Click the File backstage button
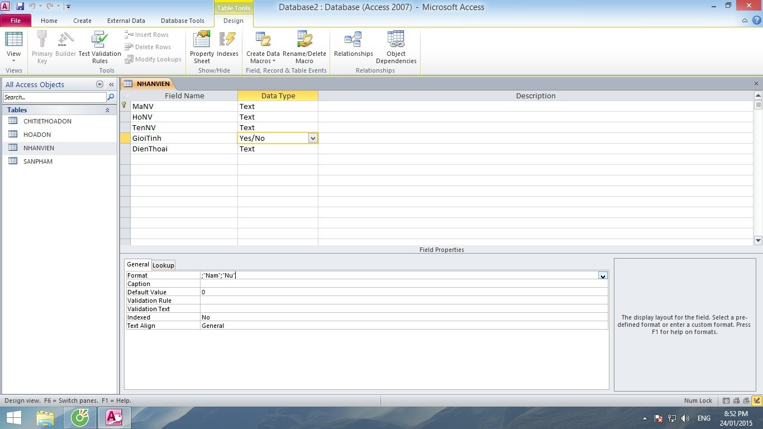Viewport: 763px width, 429px height. point(16,21)
